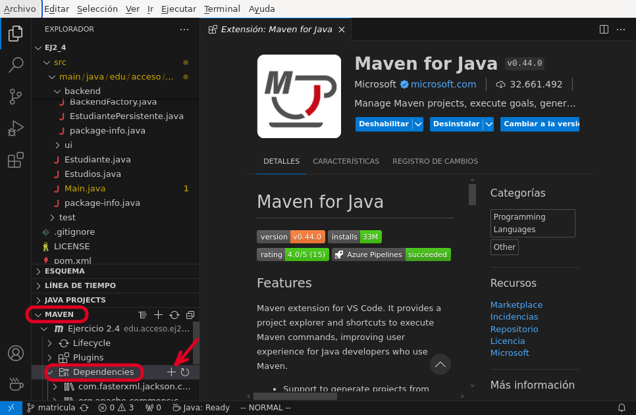
Task: Open Source Control view icon
Action: 15,97
